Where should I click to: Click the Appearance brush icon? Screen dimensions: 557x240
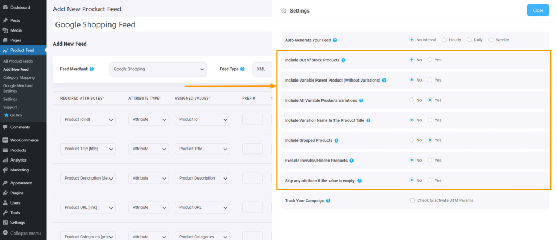pyautogui.click(x=5, y=183)
